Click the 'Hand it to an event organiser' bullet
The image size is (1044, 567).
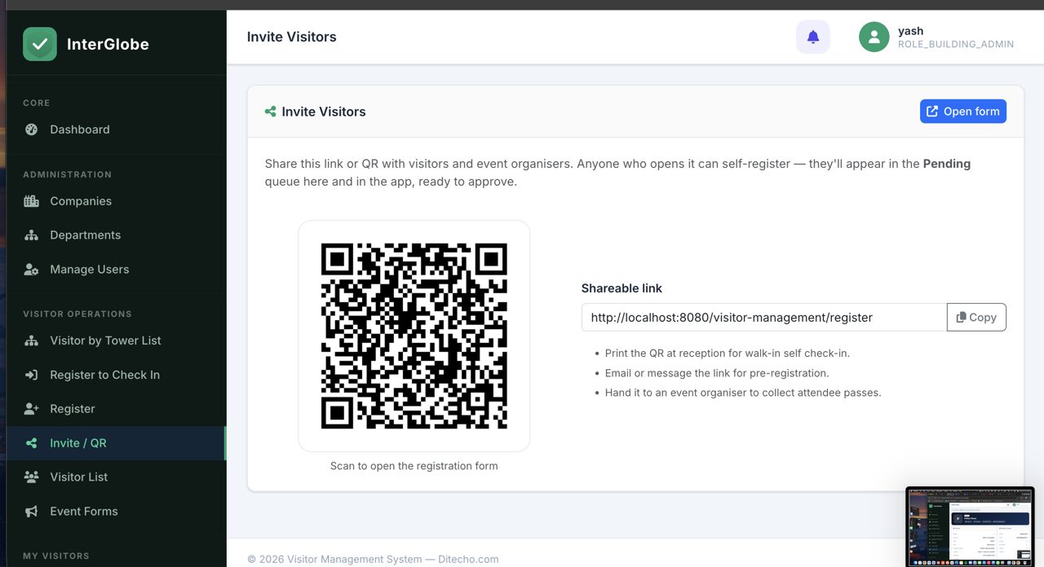pos(743,393)
